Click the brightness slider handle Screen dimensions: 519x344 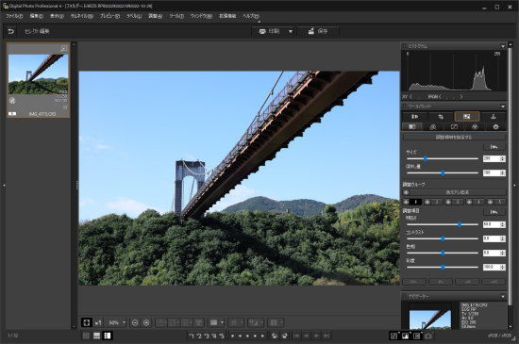click(460, 224)
